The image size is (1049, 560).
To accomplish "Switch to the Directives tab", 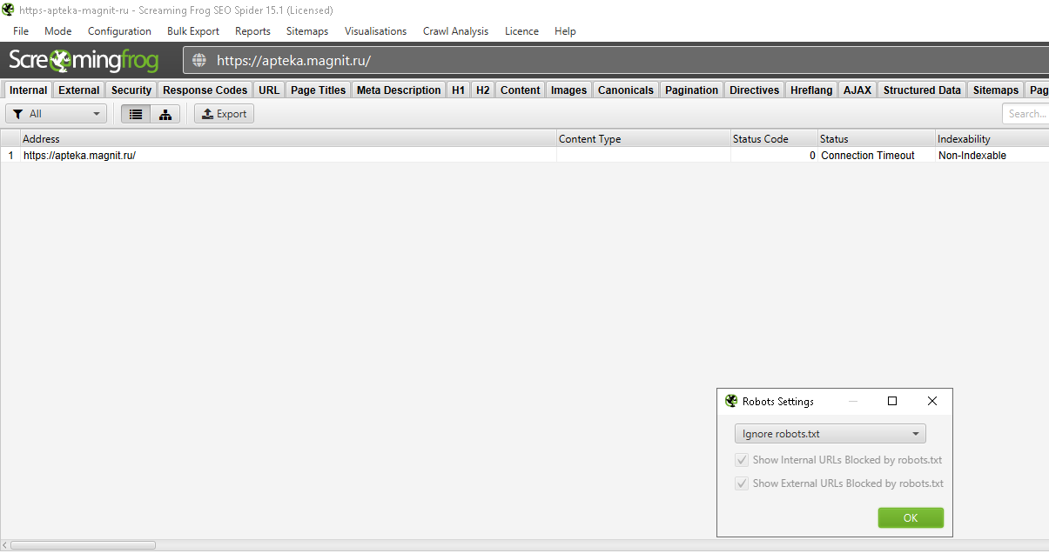I will (755, 90).
